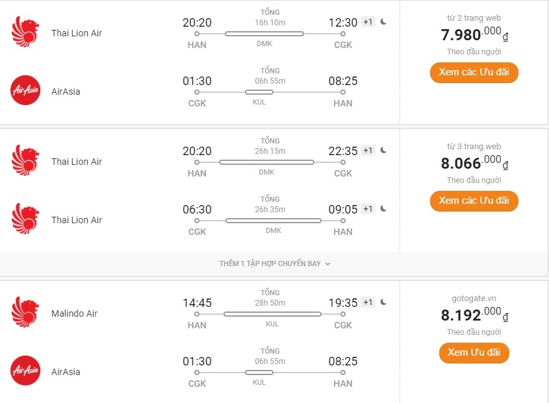
Task: Click Thai Lion Air logo on 20:20–22:35 flight
Action: tap(25, 161)
